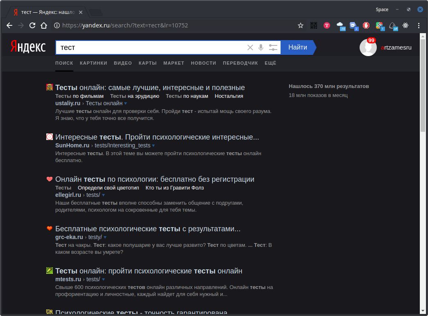Open a new browser tab
Viewport: 428px width, 316px height.
point(95,12)
